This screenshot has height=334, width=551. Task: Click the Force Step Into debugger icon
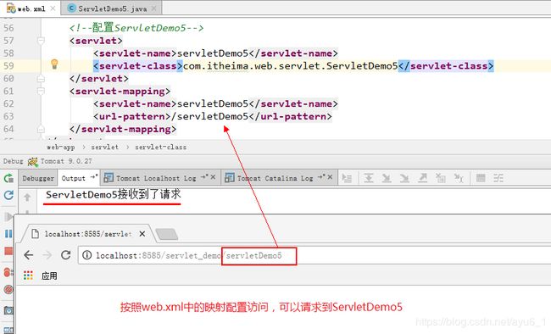pos(404,178)
